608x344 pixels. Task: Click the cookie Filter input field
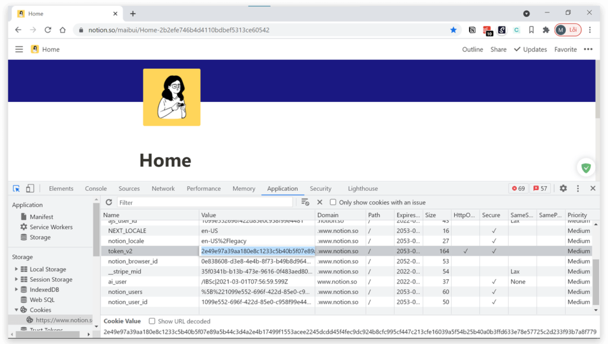[204, 202]
